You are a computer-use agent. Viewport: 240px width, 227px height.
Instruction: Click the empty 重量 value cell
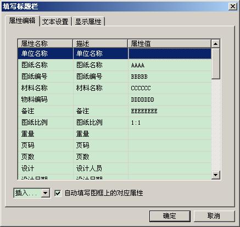(x=170, y=134)
